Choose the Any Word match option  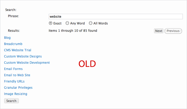click(x=67, y=23)
